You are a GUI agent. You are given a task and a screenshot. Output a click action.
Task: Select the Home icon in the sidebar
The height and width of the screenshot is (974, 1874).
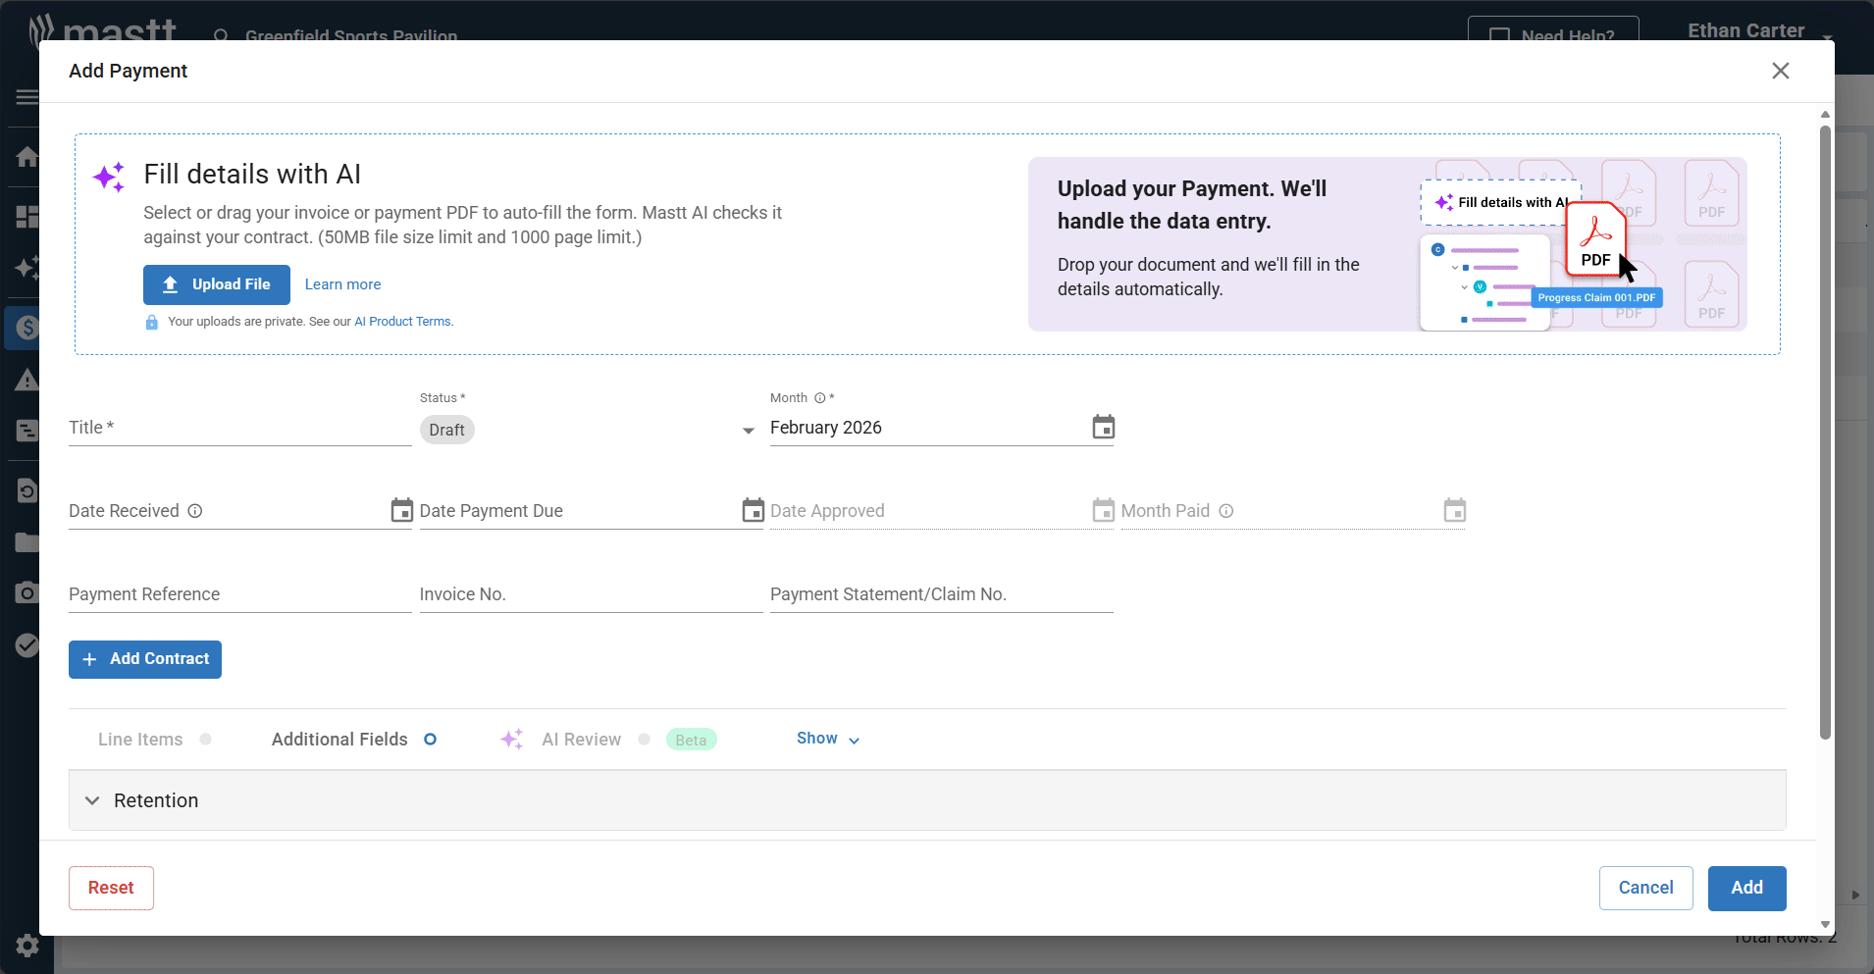[27, 157]
